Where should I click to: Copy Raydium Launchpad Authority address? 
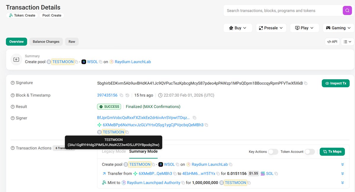[x=183, y=183]
